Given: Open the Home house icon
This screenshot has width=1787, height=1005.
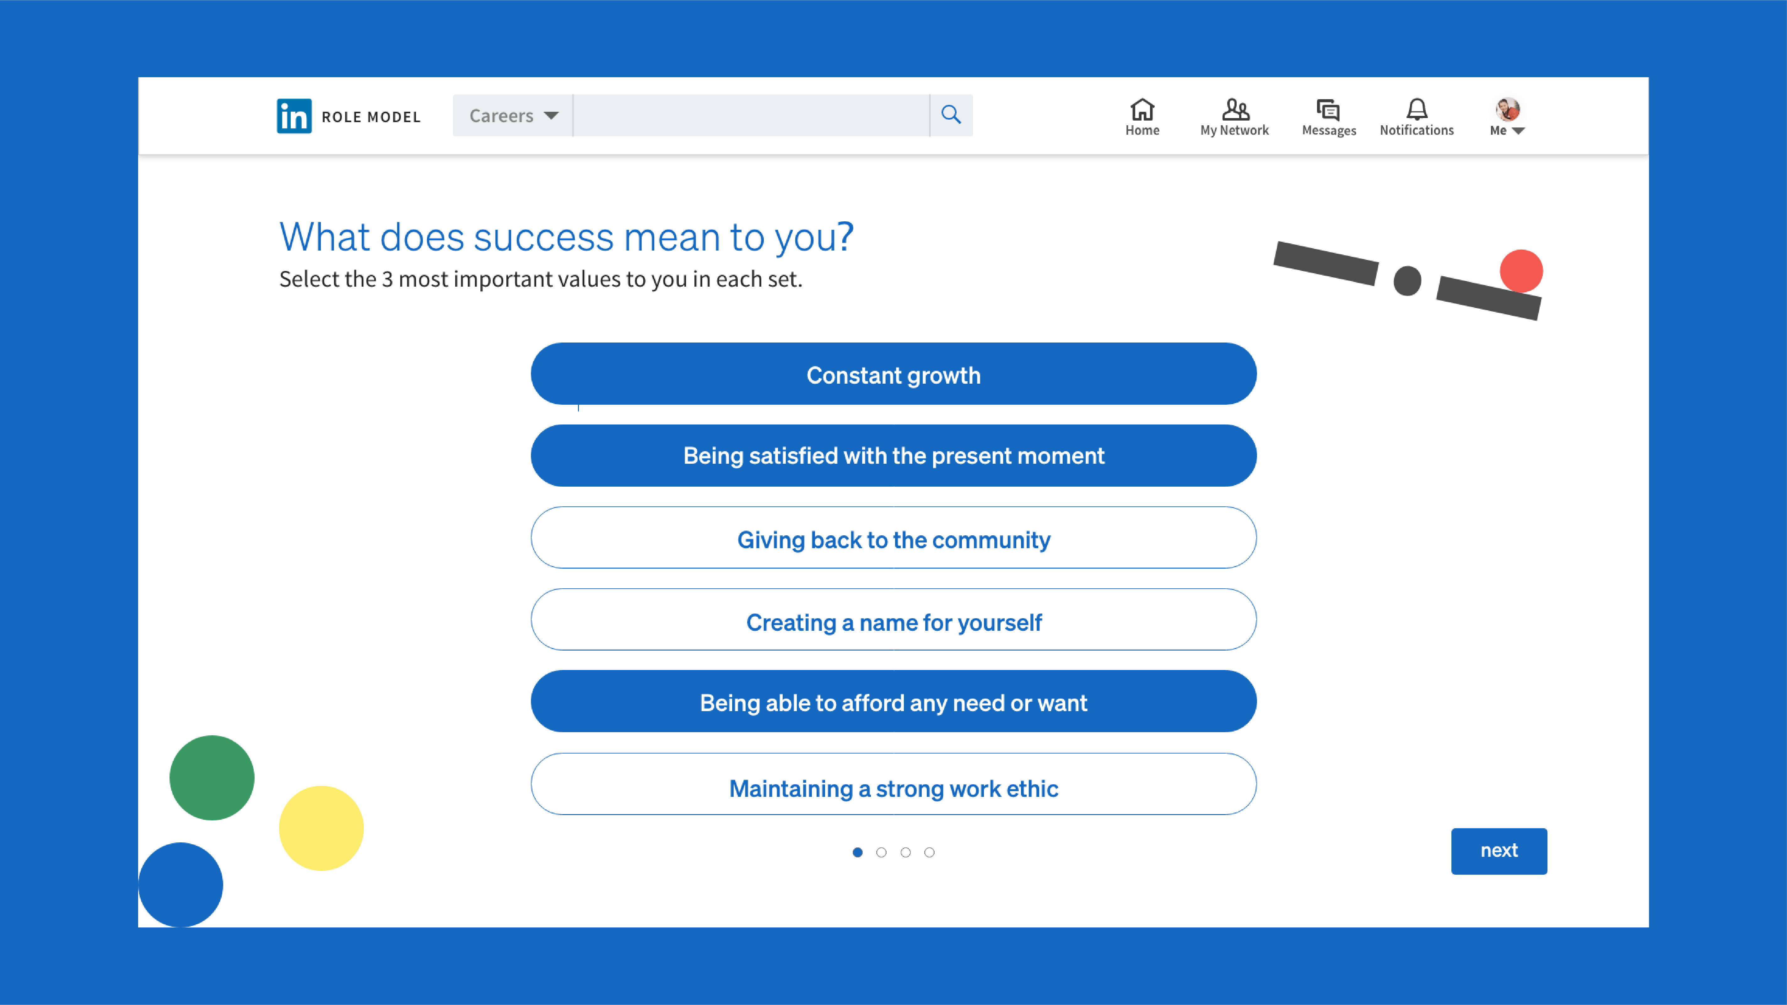Looking at the screenshot, I should tap(1142, 110).
